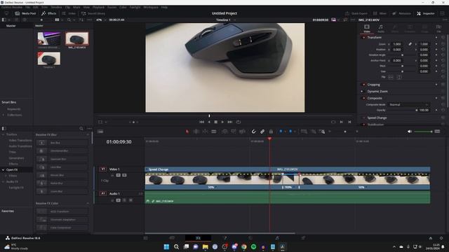This screenshot has width=449, height=252.
Task: Click the Quick Export button
Action: point(356,13)
